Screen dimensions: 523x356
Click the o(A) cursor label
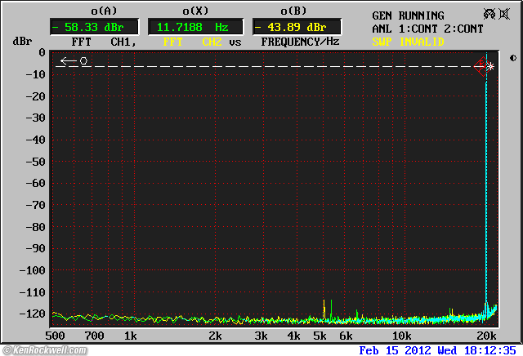[104, 11]
